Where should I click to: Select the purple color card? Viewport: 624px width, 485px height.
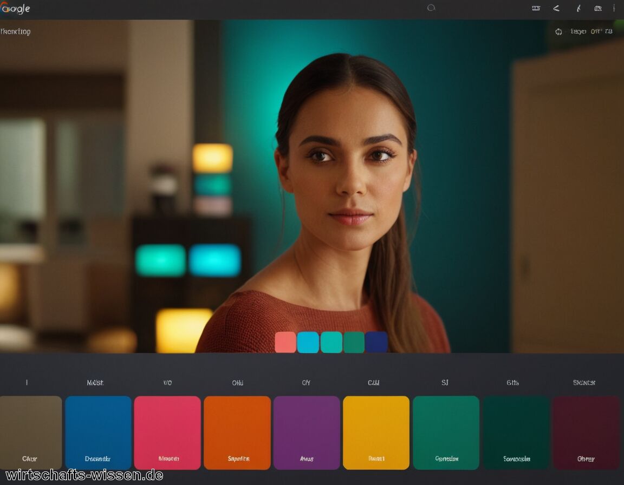307,432
